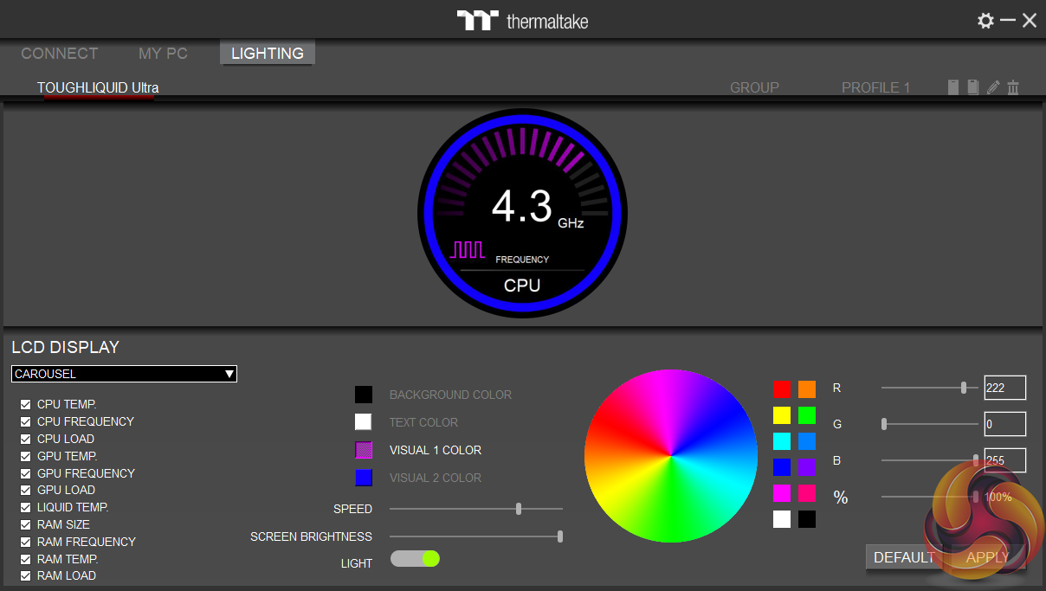Image resolution: width=1046 pixels, height=591 pixels.
Task: Pick the red preset color swatch
Action: click(x=782, y=389)
